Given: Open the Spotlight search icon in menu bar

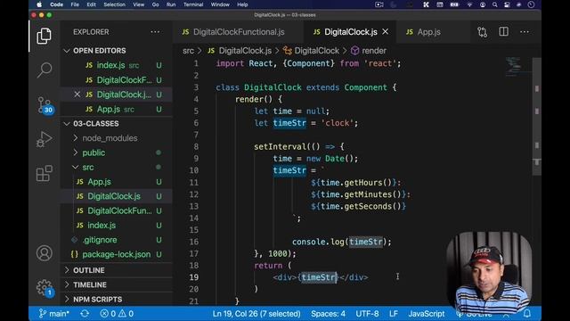Looking at the screenshot, I should 495,4.
